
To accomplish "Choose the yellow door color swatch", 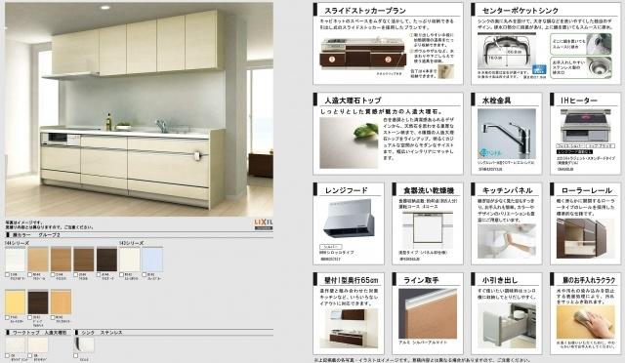I will [16, 302].
